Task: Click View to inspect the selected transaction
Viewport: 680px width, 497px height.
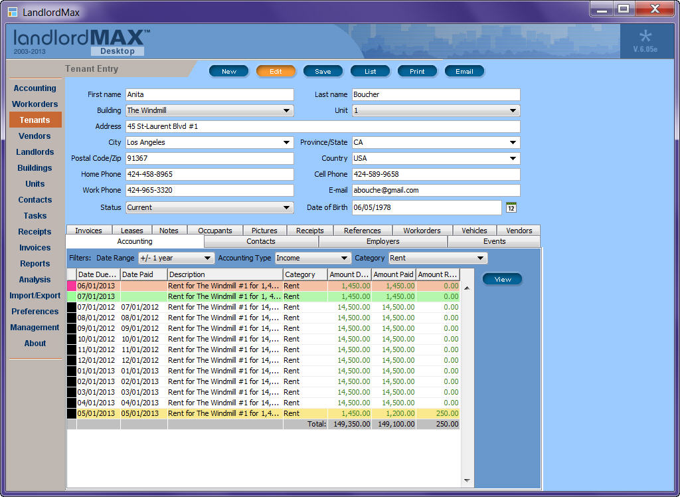Action: pos(502,279)
